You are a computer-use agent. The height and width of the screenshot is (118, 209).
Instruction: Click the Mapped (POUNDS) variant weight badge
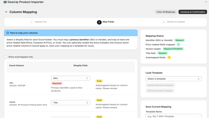pyautogui.click(x=173, y=49)
